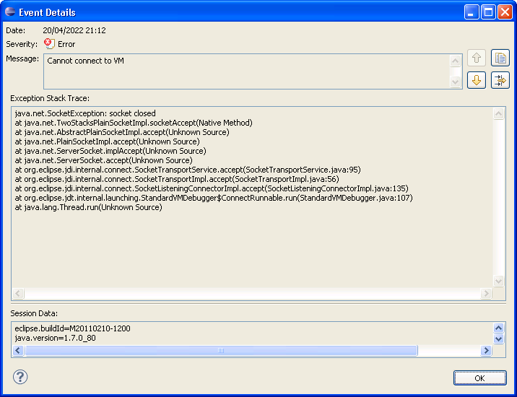
Task: Close the Event Details dialog
Action: pyautogui.click(x=505, y=12)
